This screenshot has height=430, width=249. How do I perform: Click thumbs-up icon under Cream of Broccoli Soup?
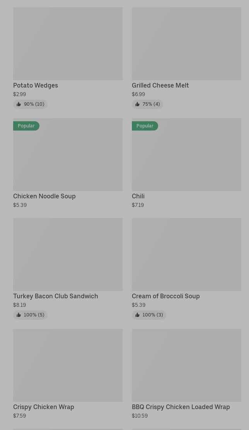tap(137, 315)
